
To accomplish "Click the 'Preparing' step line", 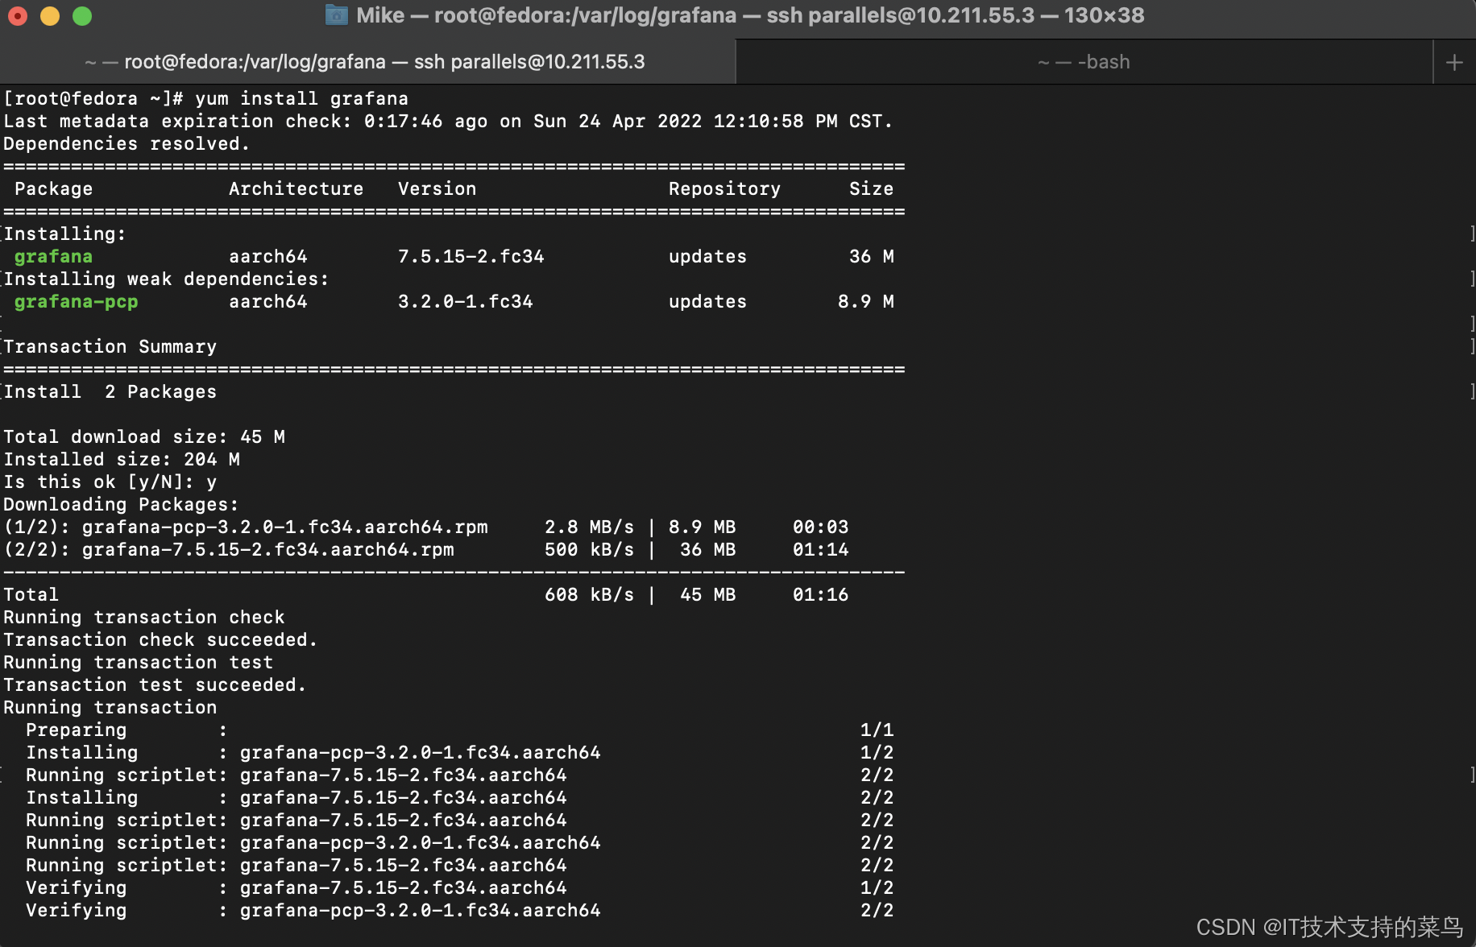I will pos(459,730).
